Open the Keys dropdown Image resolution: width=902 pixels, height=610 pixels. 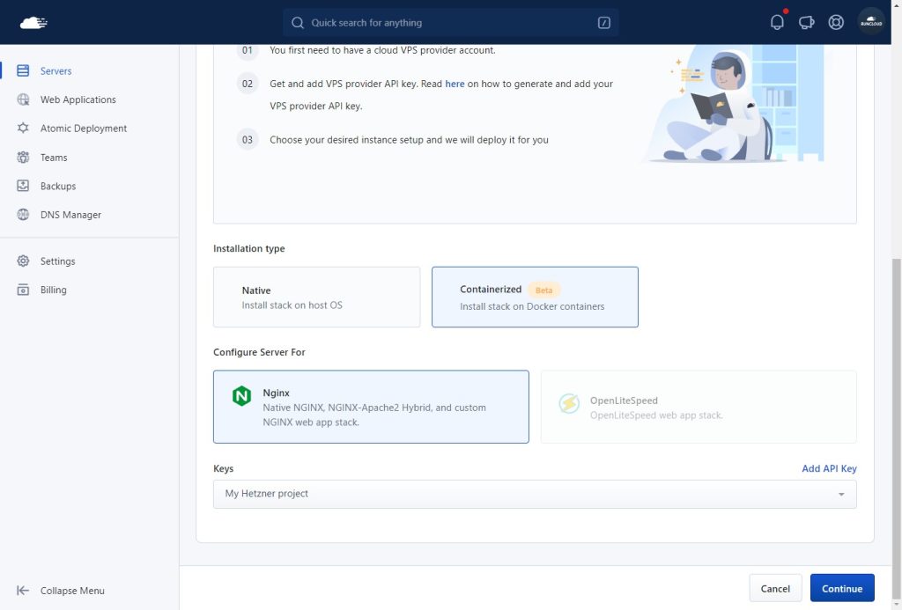(535, 494)
